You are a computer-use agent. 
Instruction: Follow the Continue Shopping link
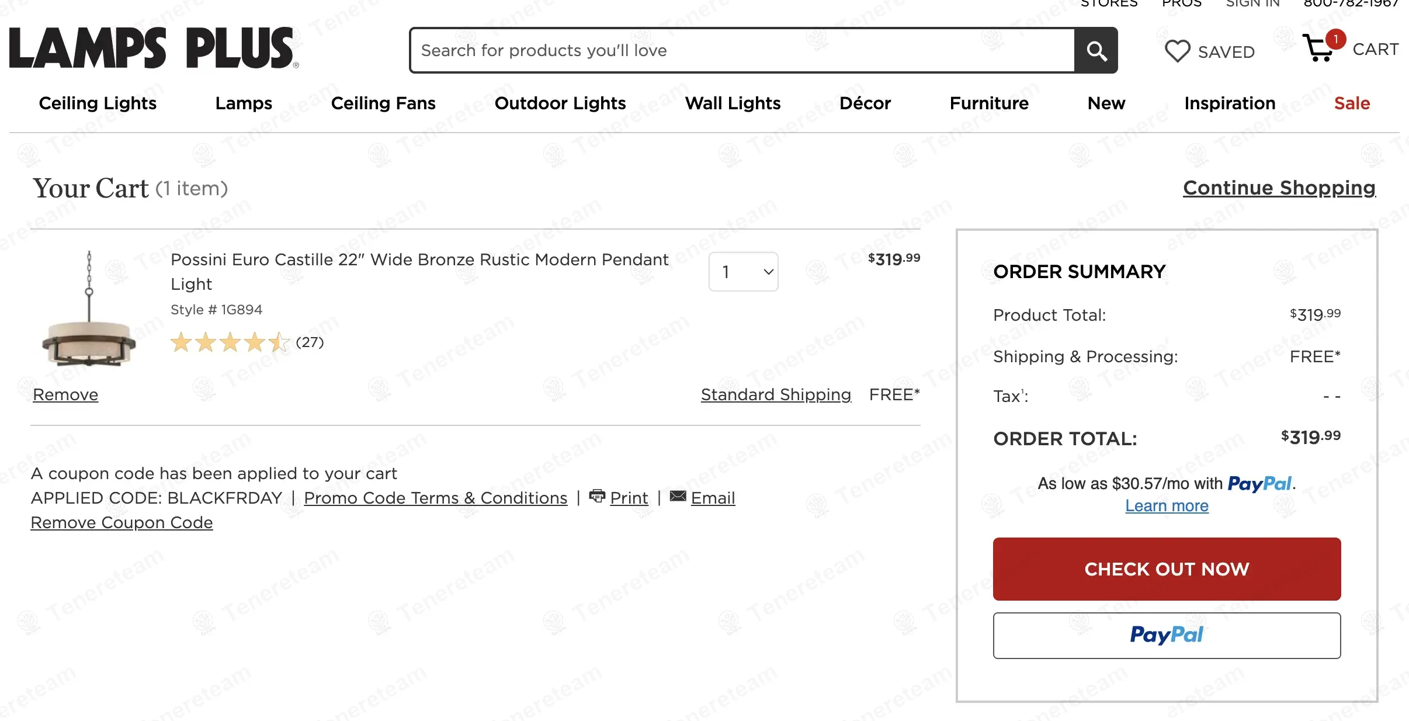click(1279, 188)
